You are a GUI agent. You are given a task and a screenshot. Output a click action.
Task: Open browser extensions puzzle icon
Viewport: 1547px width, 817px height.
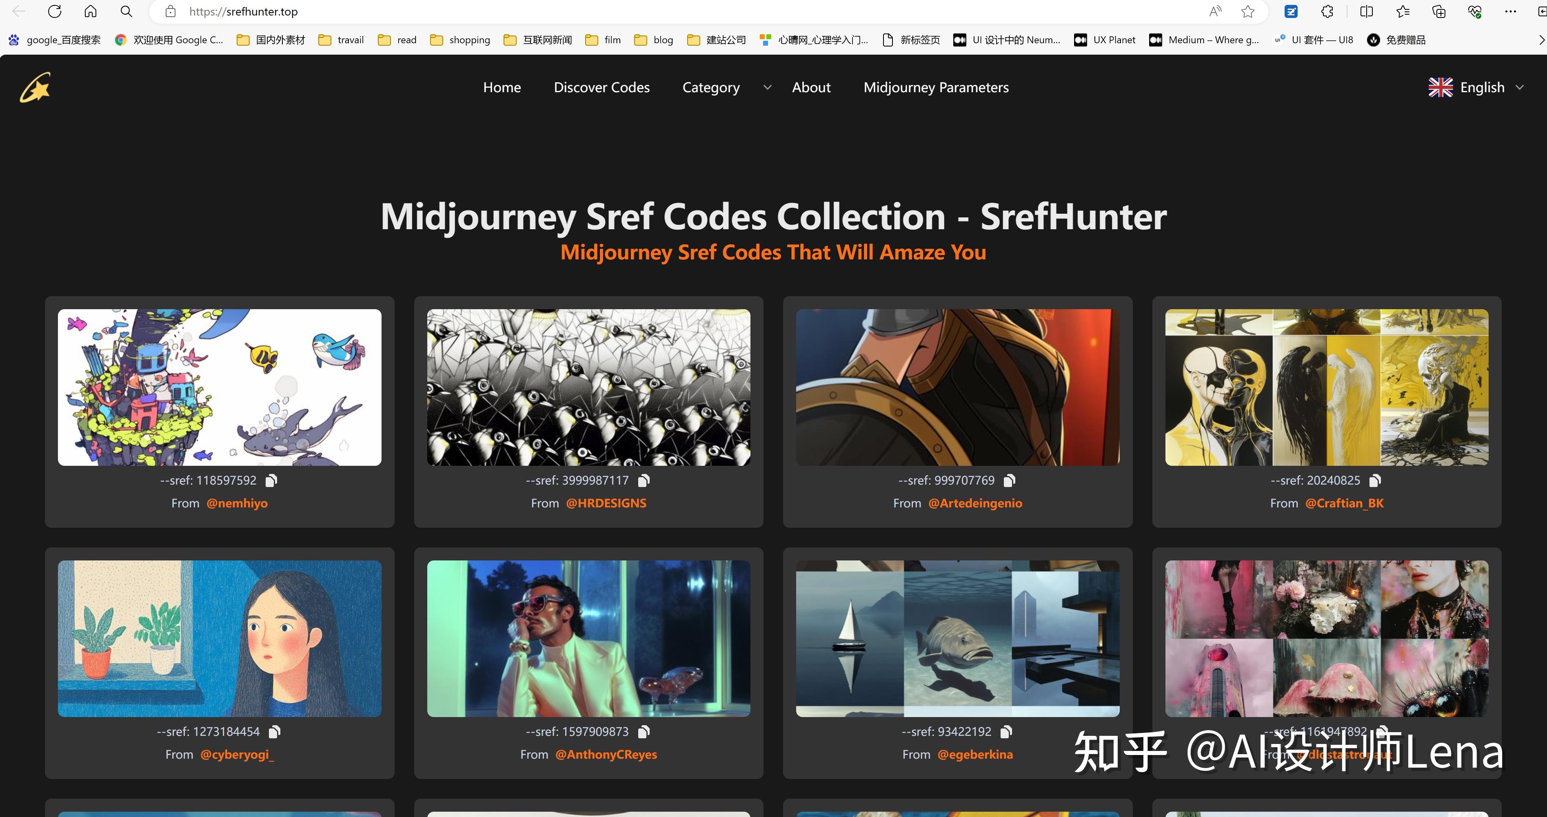[x=1327, y=11]
